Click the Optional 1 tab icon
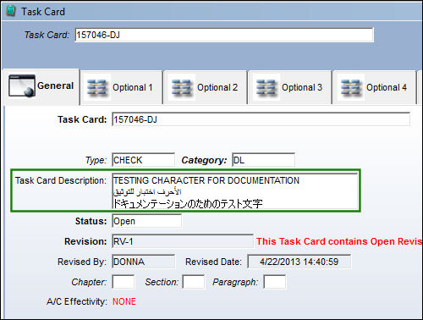Image resolution: width=423 pixels, height=320 pixels. (96, 87)
